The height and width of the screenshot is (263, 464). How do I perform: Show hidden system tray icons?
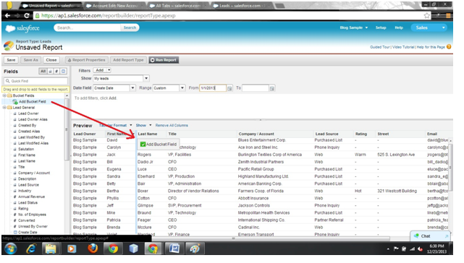click(388, 249)
